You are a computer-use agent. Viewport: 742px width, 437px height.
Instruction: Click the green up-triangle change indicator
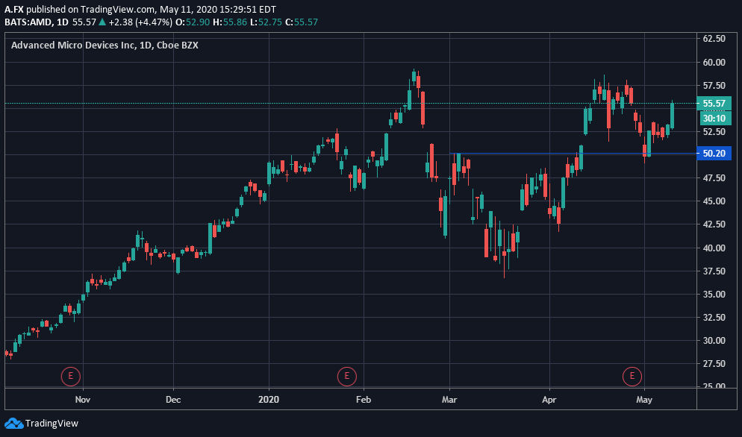[103, 22]
